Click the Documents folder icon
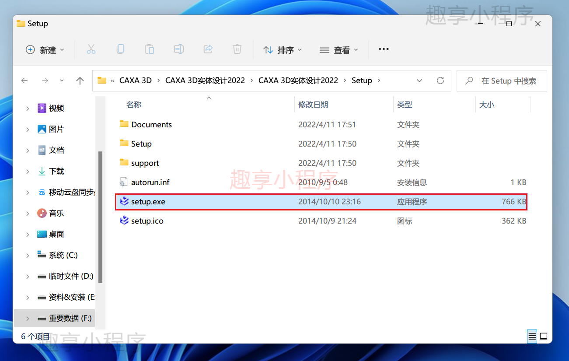The width and height of the screenshot is (569, 361). coord(124,124)
